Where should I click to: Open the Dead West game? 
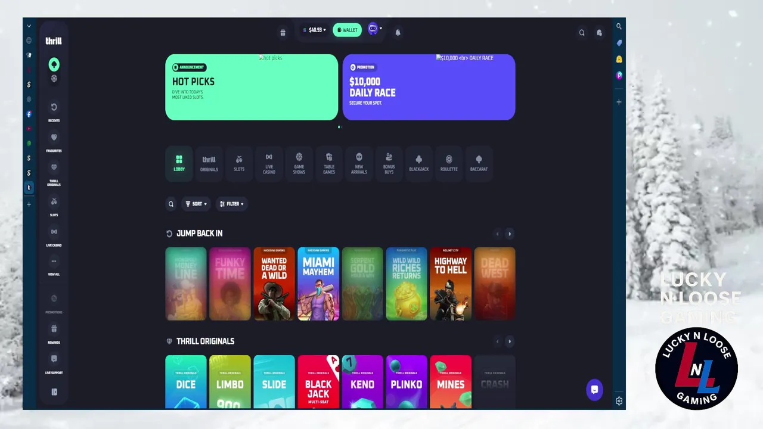(x=495, y=284)
